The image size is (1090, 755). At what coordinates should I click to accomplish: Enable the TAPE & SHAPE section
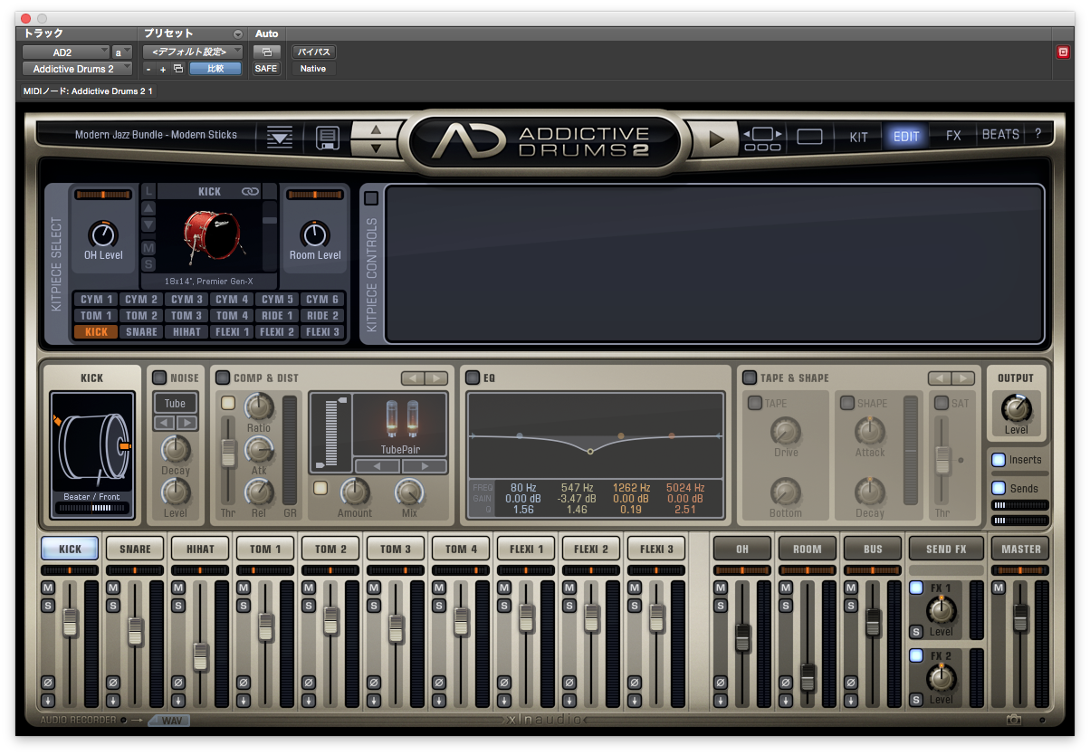[750, 377]
